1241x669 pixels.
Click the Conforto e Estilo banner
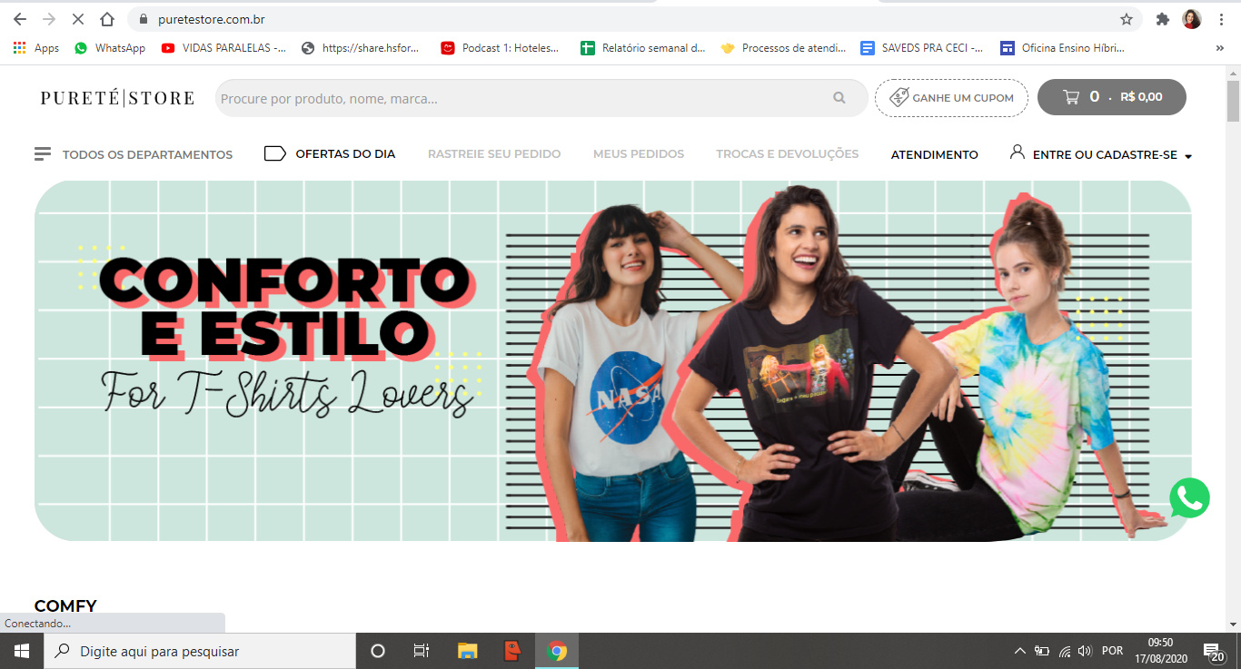(613, 360)
